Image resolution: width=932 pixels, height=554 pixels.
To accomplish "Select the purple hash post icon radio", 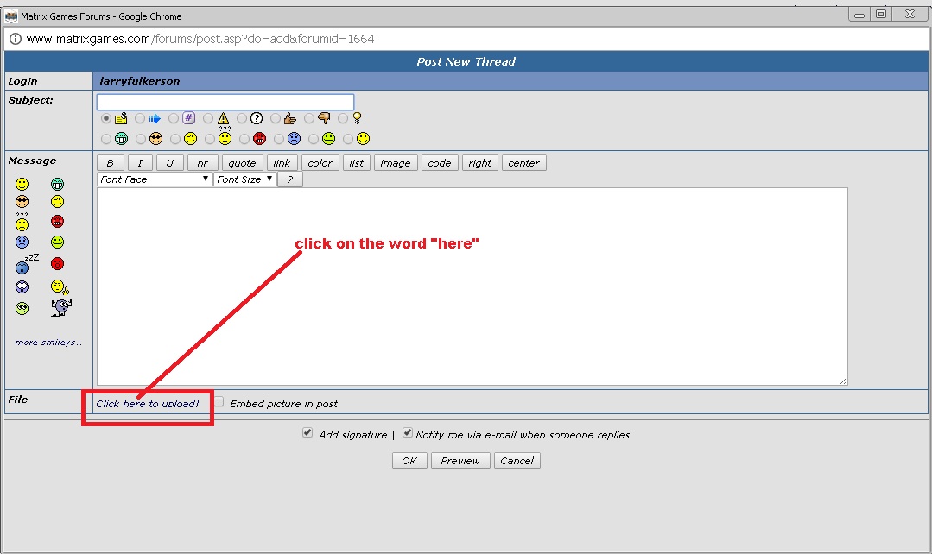I will click(174, 119).
